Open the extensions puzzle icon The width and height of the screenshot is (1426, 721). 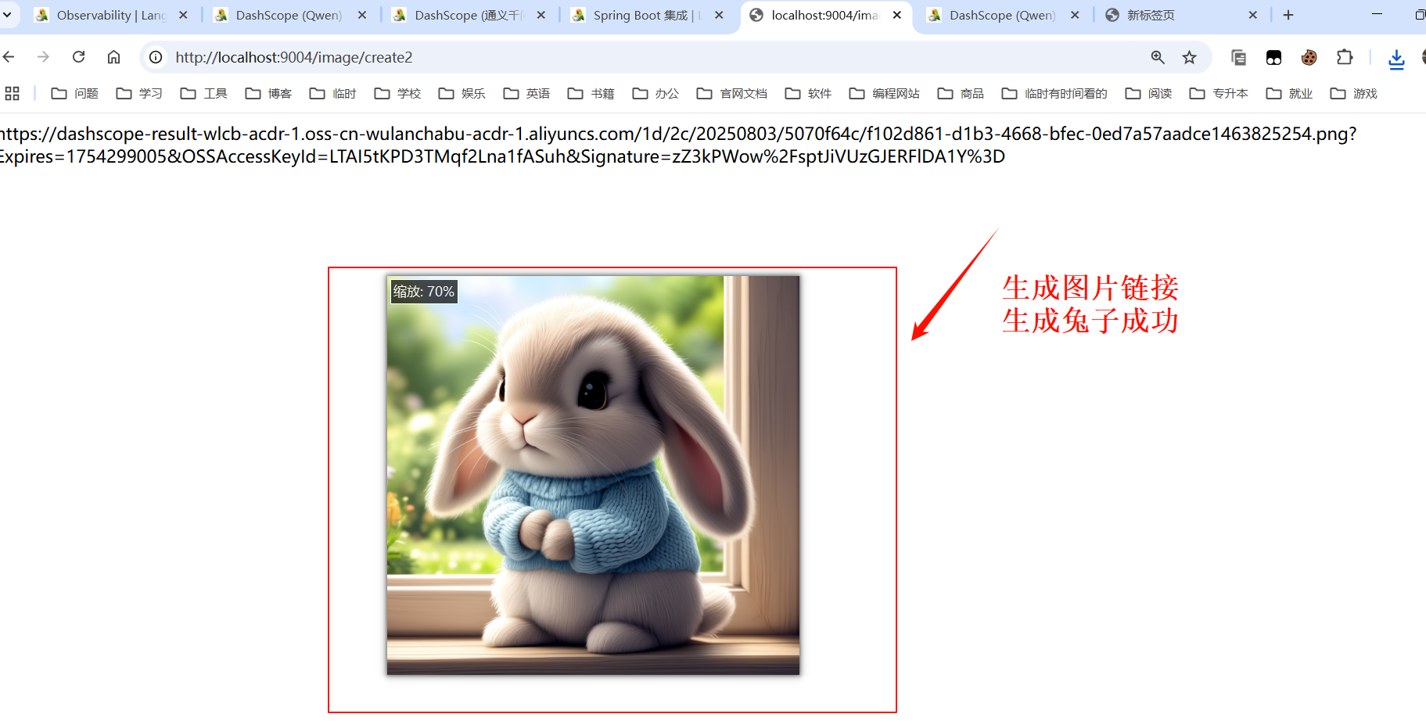(1344, 57)
